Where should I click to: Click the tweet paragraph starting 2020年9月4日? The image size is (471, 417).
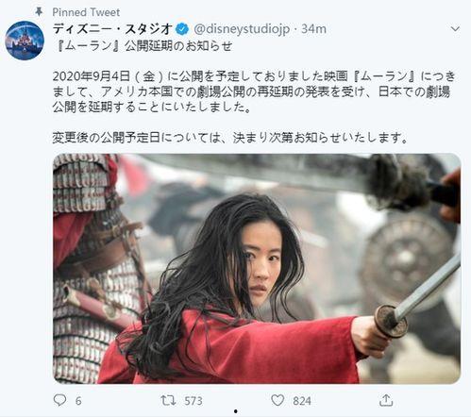point(254,92)
